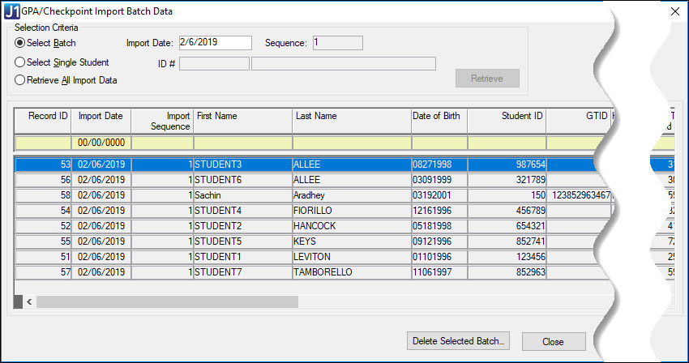Enable Retrieve All Import Data option

pyautogui.click(x=20, y=80)
